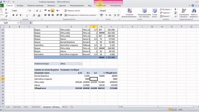This screenshot has height=112, width=199.
Task: Toggle bold formatting (Ж)
Action: click(13, 15)
